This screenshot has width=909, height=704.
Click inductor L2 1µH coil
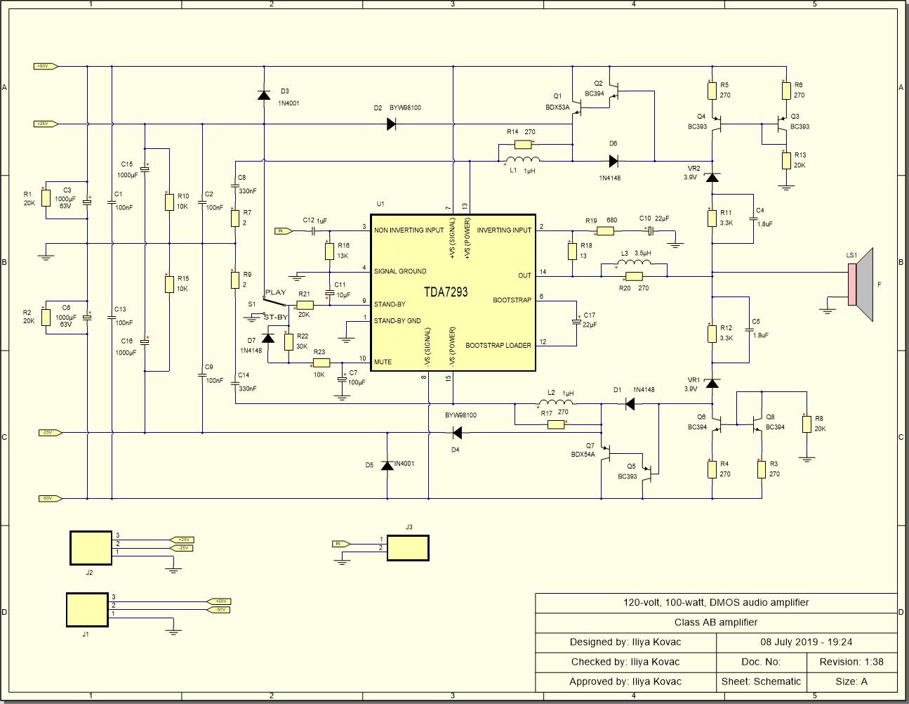coord(557,402)
